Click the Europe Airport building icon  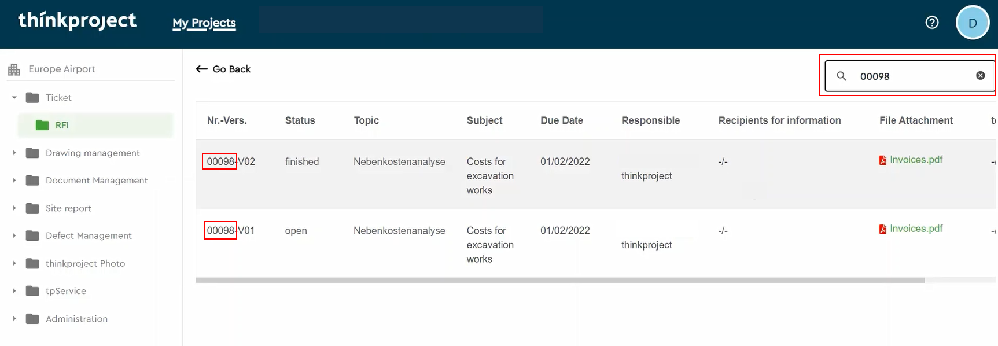(14, 69)
